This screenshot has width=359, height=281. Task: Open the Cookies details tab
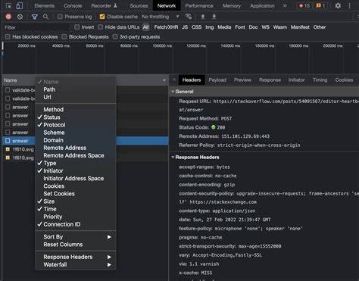344,80
